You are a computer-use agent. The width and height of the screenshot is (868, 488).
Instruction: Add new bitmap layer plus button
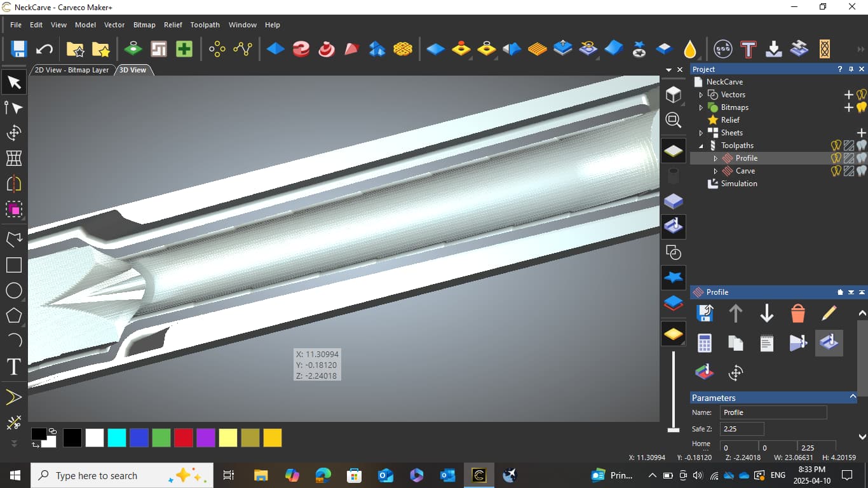[x=849, y=107]
